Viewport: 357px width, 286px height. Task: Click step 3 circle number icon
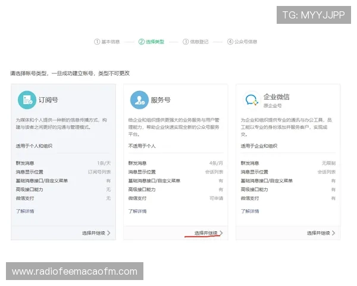pos(186,42)
